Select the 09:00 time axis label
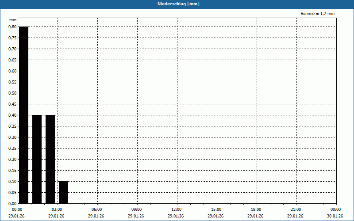The image size is (354, 221). click(x=137, y=210)
